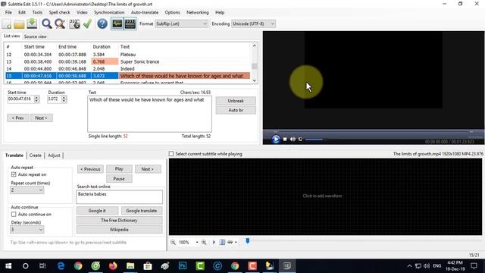Screen dimensions: 485x273
Task: Open the Synchronization menu
Action: [x=109, y=12]
